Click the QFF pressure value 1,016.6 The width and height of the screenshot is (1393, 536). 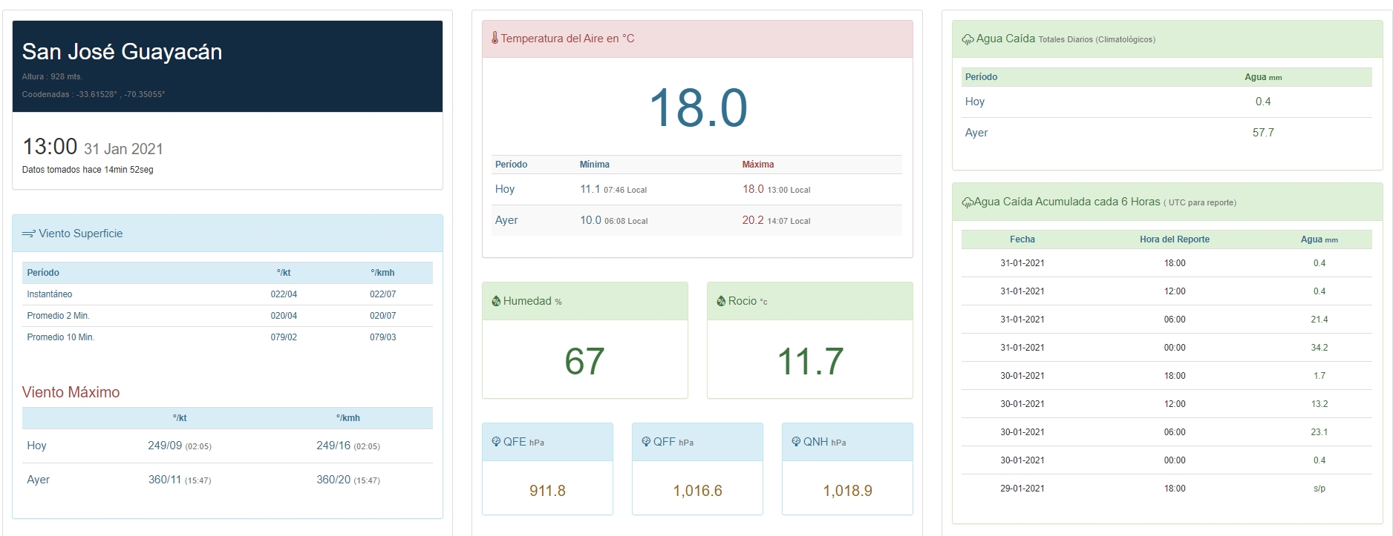(x=697, y=491)
